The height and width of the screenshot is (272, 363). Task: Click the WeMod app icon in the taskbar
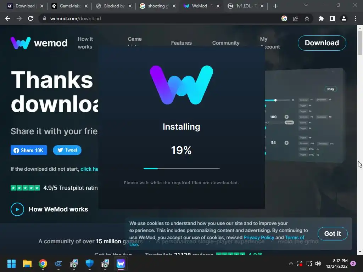tap(121, 263)
